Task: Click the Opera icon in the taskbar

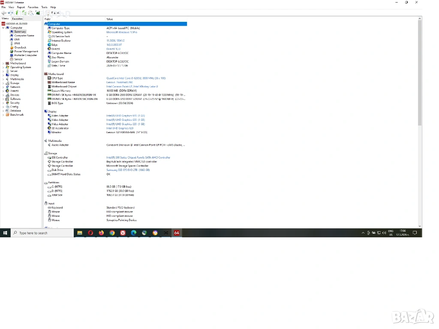Action: (90, 233)
